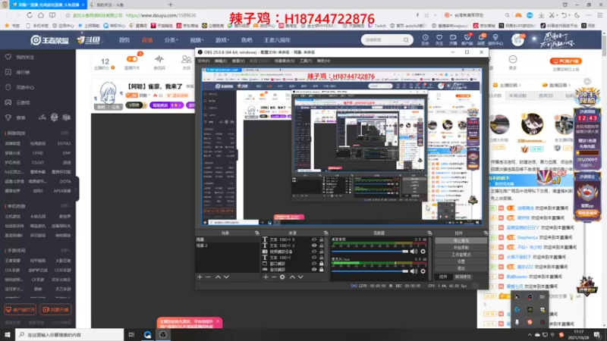Open desktop audio gear settings in mixer
This screenshot has height=341, width=607.
click(423, 252)
